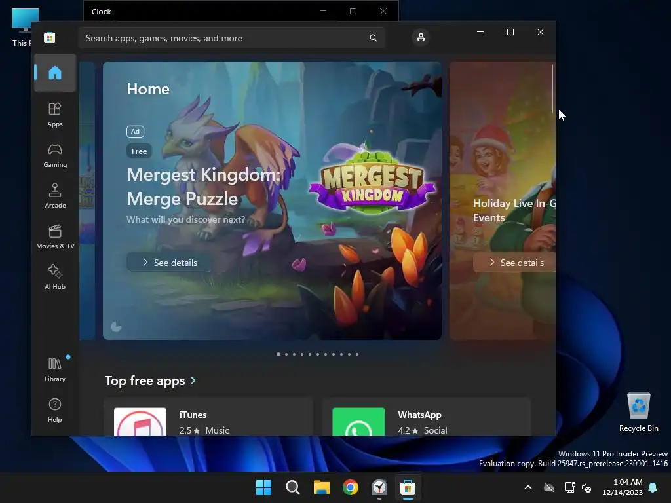671x503 pixels.
Task: Click the WhatsApp app title
Action: click(420, 415)
